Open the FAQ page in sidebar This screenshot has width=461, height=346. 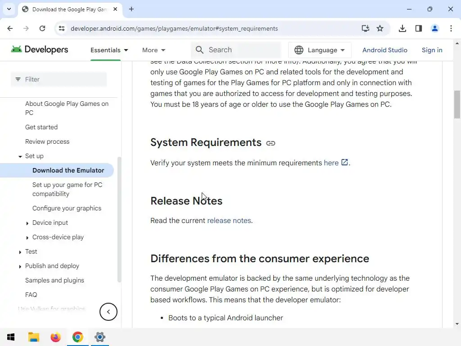(x=31, y=295)
